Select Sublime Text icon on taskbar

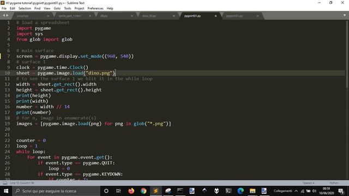(x=155, y=191)
